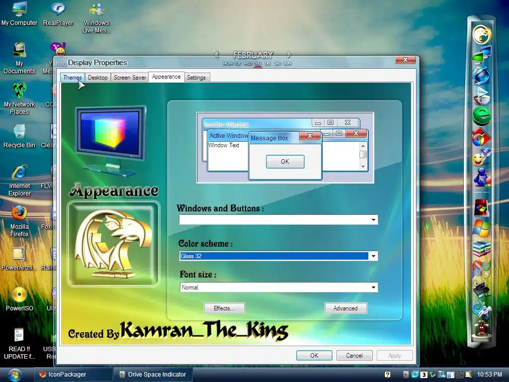The width and height of the screenshot is (509, 382).
Task: Open IconPackager taskbar button
Action: coord(73,374)
